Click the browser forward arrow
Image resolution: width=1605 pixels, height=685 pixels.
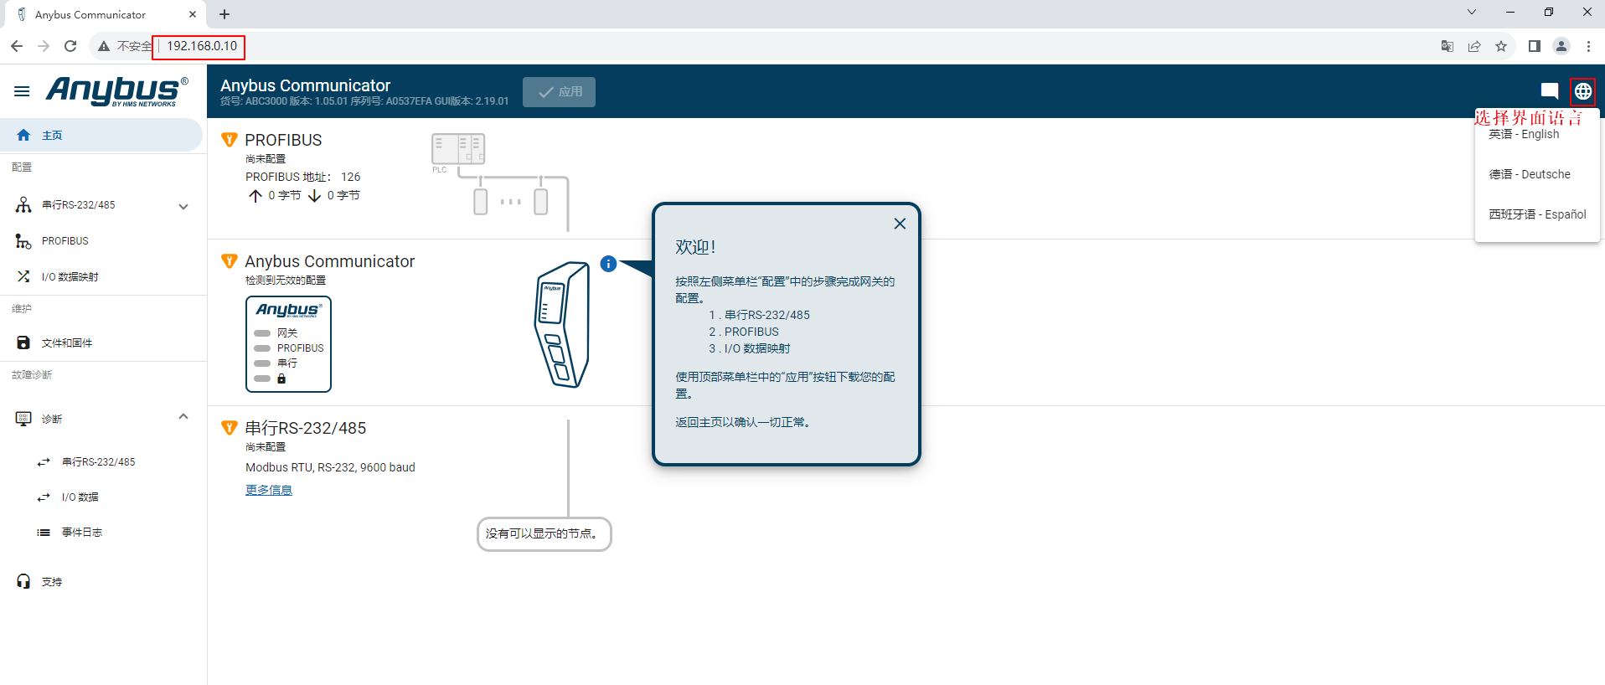click(44, 46)
